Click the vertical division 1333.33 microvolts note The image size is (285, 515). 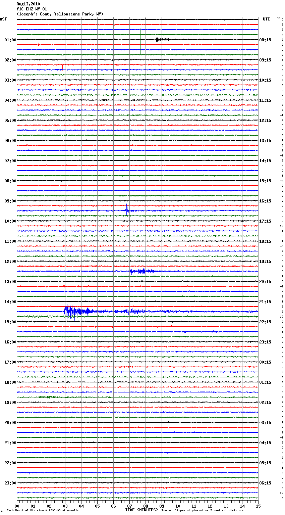(x=43, y=510)
